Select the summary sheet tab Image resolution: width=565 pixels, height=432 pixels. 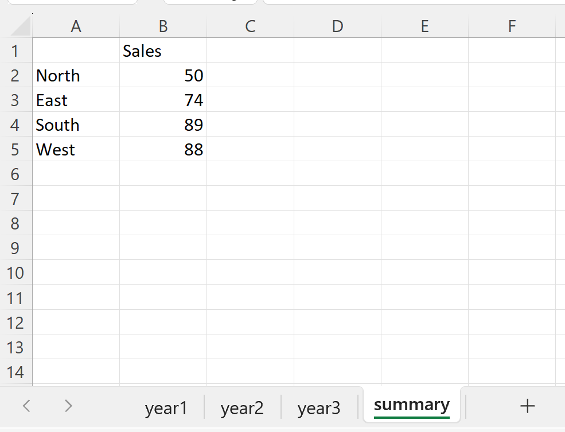411,404
